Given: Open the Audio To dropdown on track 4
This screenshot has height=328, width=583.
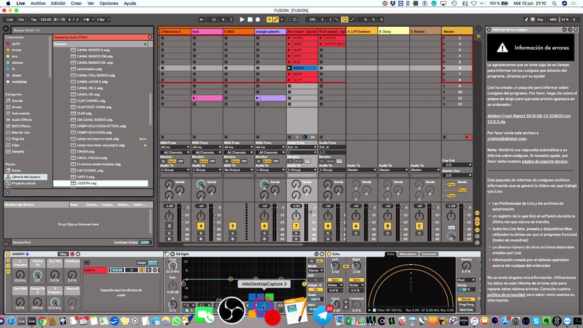Looking at the screenshot, I should click(206, 170).
